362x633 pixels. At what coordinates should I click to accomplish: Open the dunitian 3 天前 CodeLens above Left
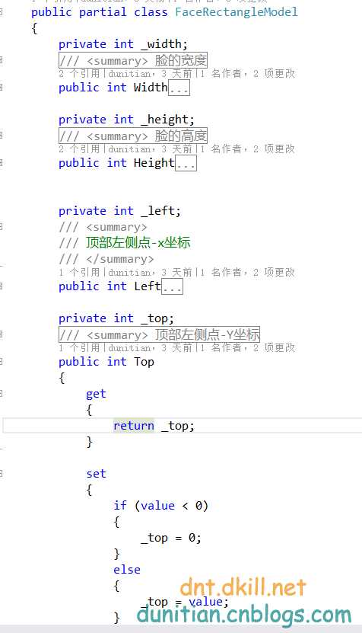[x=151, y=273]
